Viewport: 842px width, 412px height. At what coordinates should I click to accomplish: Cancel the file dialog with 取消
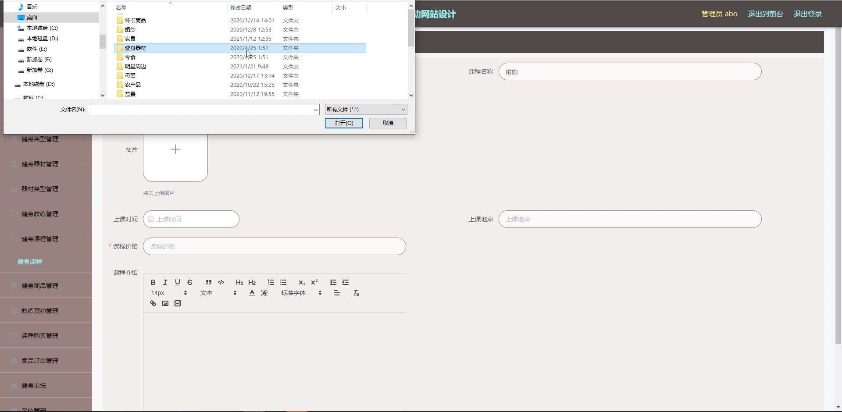[x=388, y=123]
